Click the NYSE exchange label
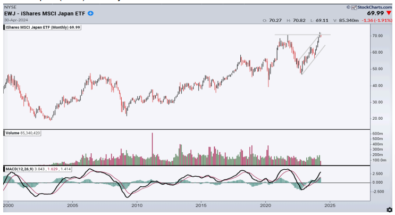 tap(10, 7)
